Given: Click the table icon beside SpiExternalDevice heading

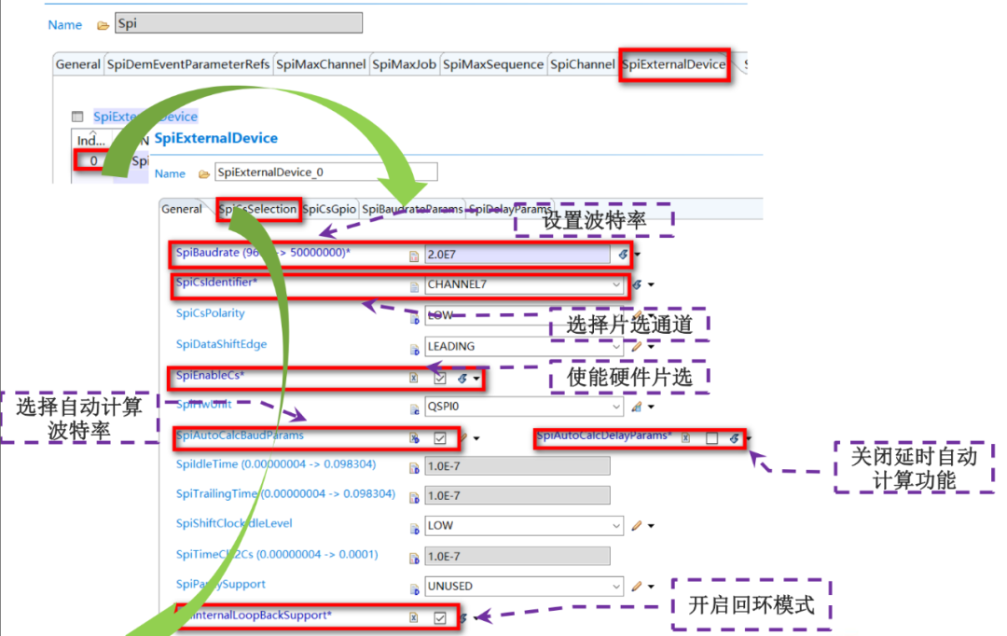Looking at the screenshot, I should 77,117.
